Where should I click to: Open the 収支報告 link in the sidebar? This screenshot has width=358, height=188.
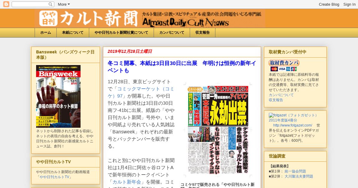point(276,100)
